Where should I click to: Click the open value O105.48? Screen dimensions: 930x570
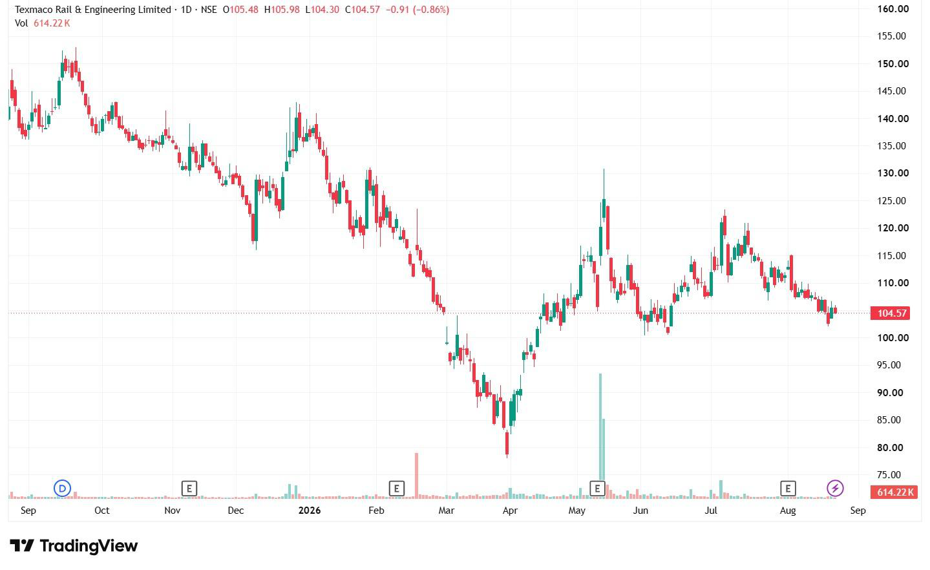[240, 10]
